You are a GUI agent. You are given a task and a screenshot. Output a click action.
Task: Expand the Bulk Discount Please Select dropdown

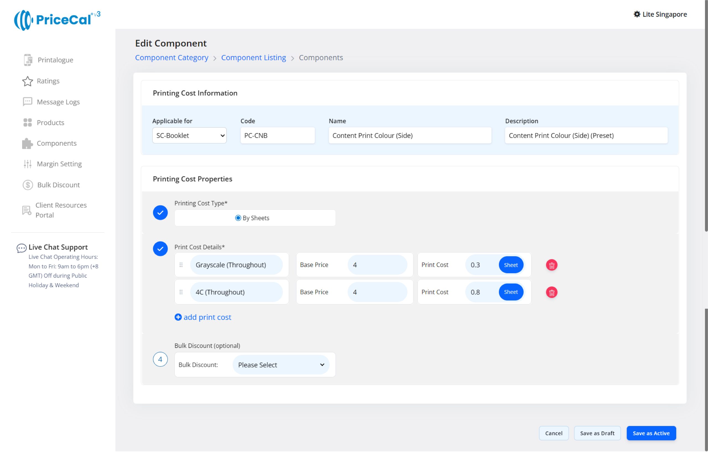(281, 365)
